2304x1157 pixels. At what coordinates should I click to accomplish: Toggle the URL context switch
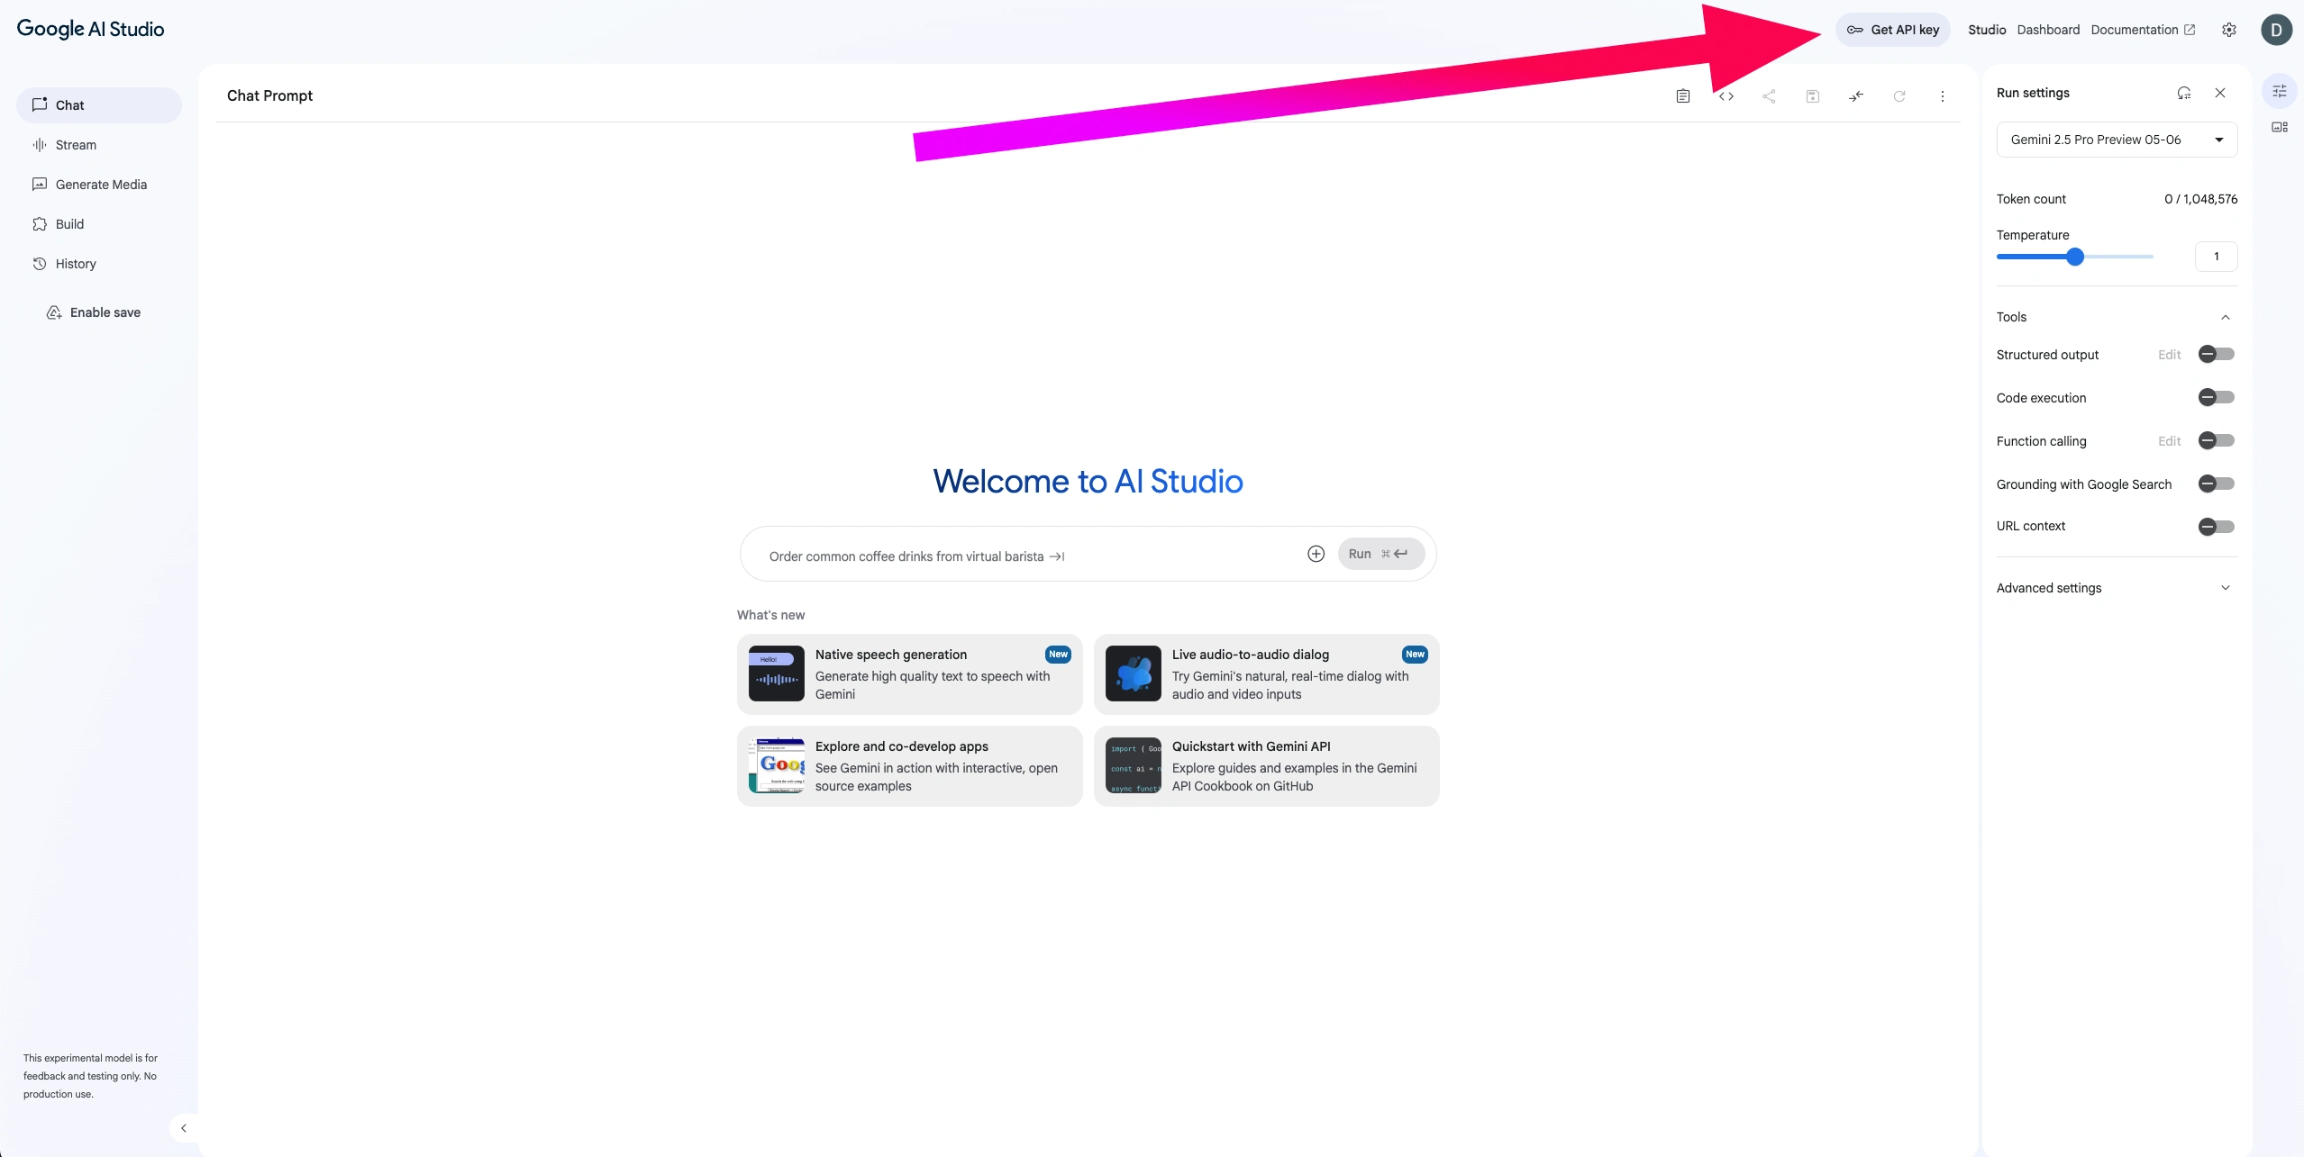[x=2216, y=527]
